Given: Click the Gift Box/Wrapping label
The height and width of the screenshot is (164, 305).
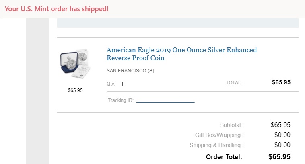Looking at the screenshot, I should pyautogui.click(x=218, y=135).
